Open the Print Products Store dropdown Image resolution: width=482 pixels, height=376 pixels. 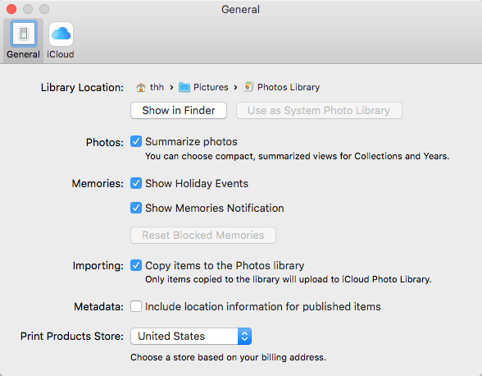click(x=191, y=336)
